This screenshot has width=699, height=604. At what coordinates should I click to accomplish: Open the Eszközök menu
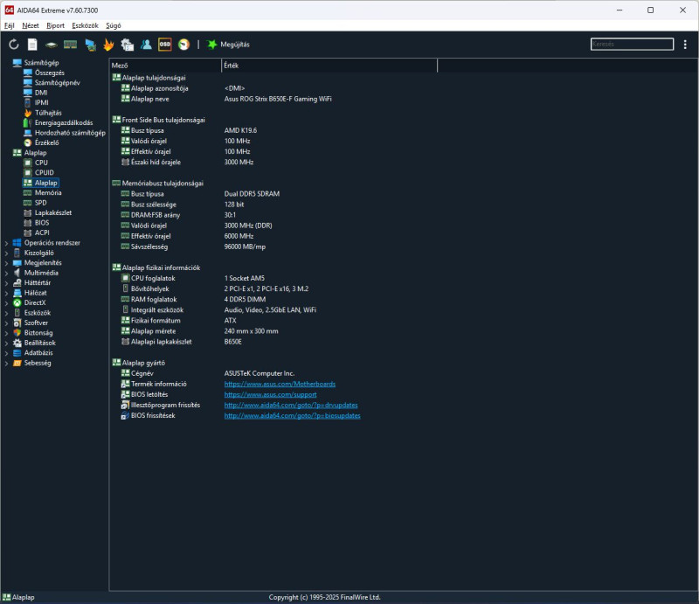pos(85,25)
